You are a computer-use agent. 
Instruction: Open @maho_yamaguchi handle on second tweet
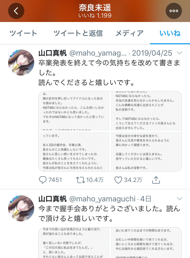coord(102,199)
